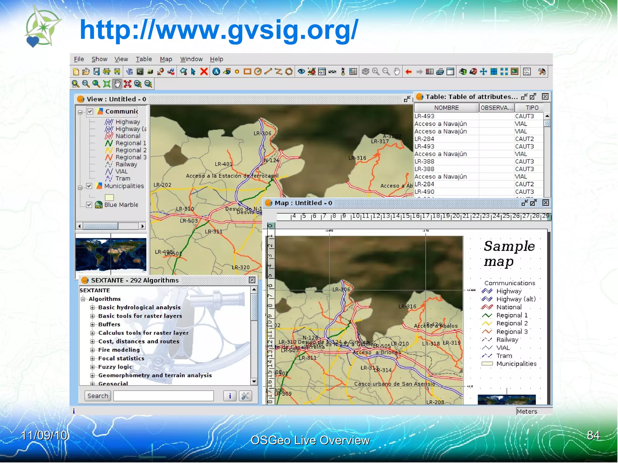
Task: Toggle the Communications layer group checkbox
Action: (90, 111)
